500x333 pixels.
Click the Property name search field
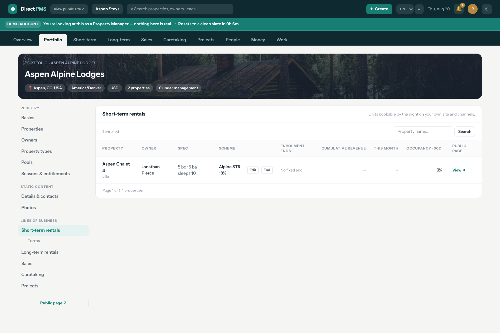click(423, 132)
